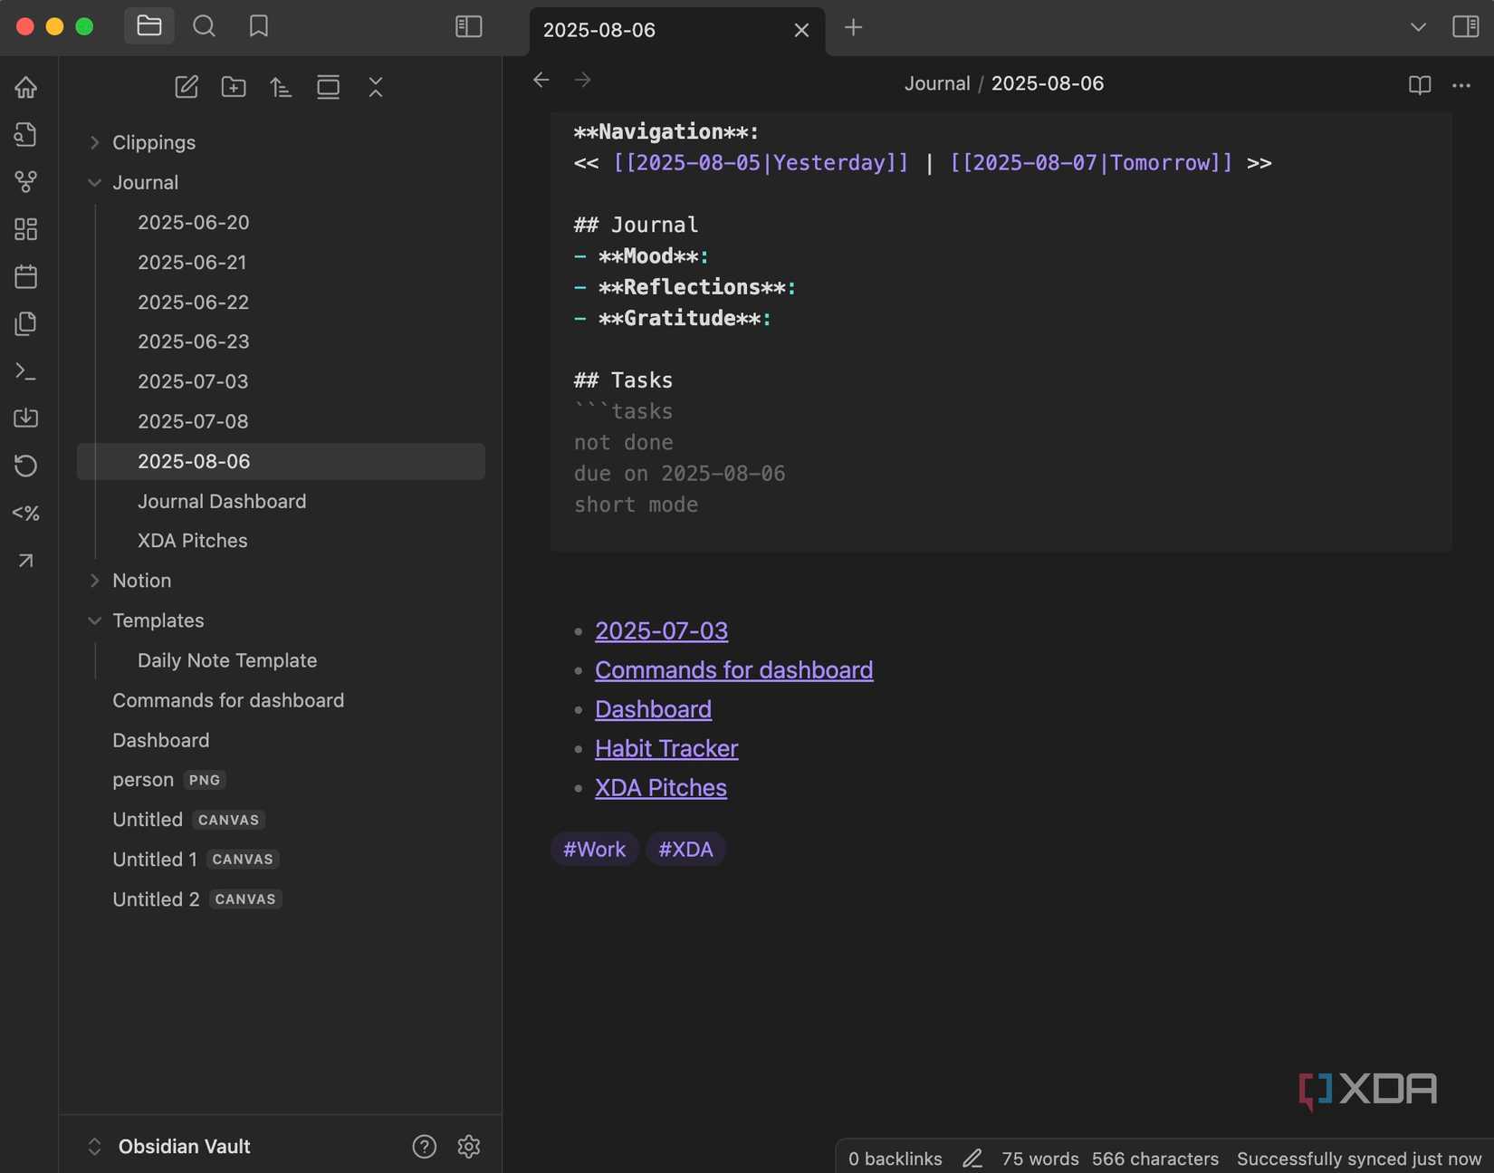Follow the Habit Tracker link
The image size is (1494, 1173).
point(666,748)
